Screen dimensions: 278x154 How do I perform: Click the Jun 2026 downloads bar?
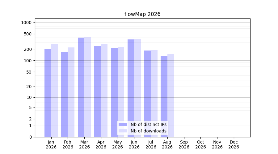click(x=137, y=88)
